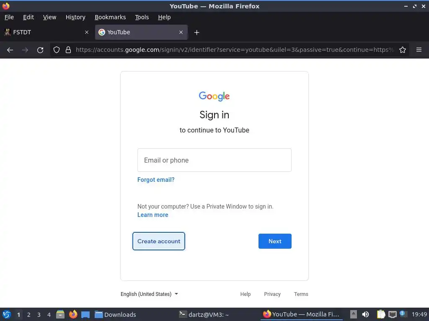Select the YouTube sign-in tab
Viewport: 429px width, 321px height.
(141, 32)
